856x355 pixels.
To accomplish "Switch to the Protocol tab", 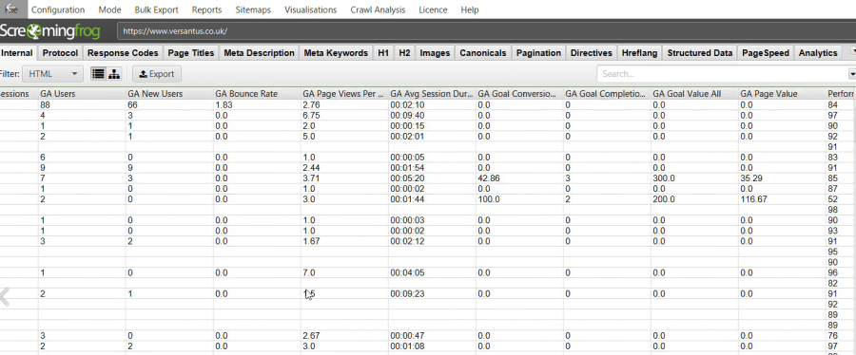I will [x=60, y=53].
